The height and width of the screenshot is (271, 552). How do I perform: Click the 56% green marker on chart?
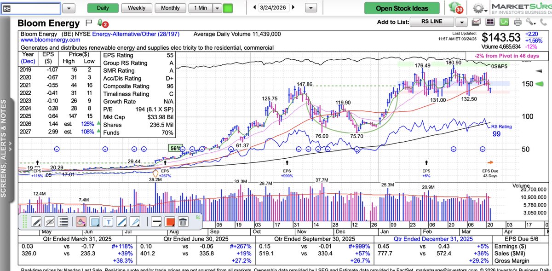tap(177, 148)
